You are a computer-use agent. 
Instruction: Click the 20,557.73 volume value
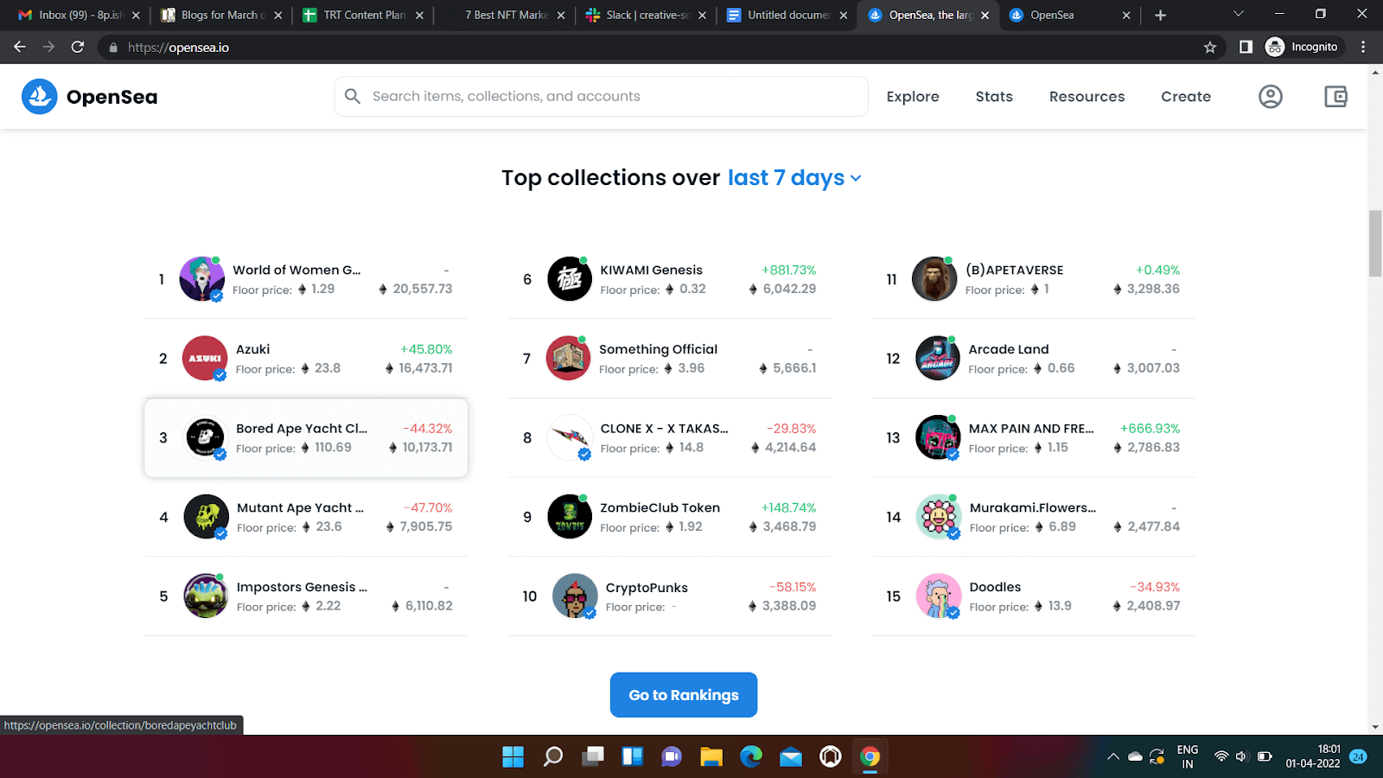(422, 289)
